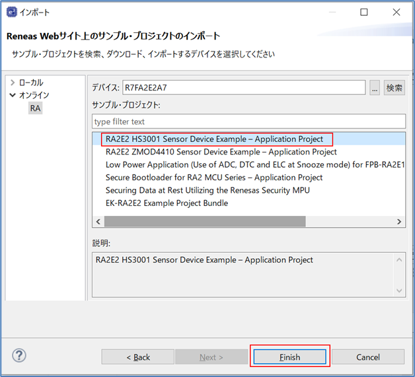Click right arrow of project list scrollbar

tap(399, 222)
